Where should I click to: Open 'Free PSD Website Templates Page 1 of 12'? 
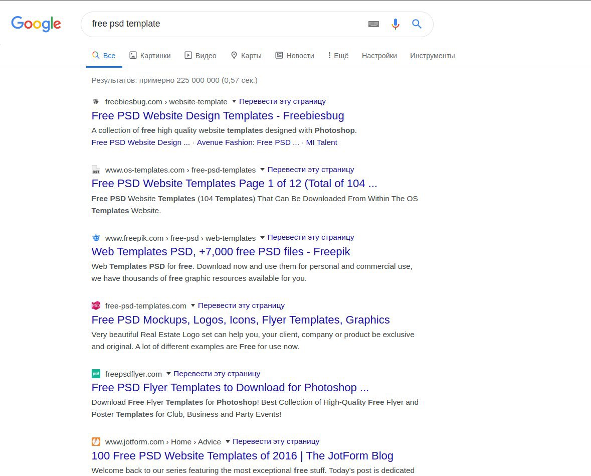[x=234, y=184]
